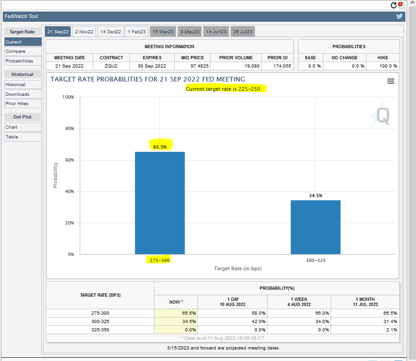Click the 97.4825 mid price value
The image size is (416, 361).
tap(199, 66)
